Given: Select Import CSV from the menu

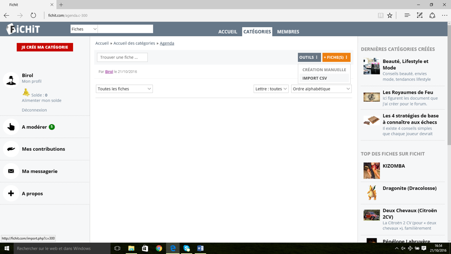Looking at the screenshot, I should tap(315, 78).
